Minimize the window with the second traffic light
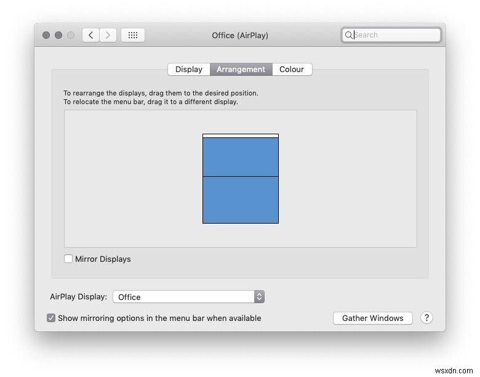The height and width of the screenshot is (377, 480). (58, 35)
